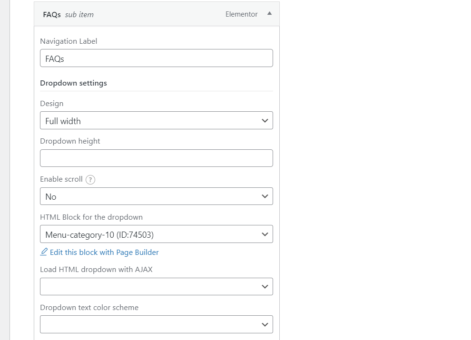
Task: Click the Enable scroll help question mark icon
Action: click(x=90, y=180)
